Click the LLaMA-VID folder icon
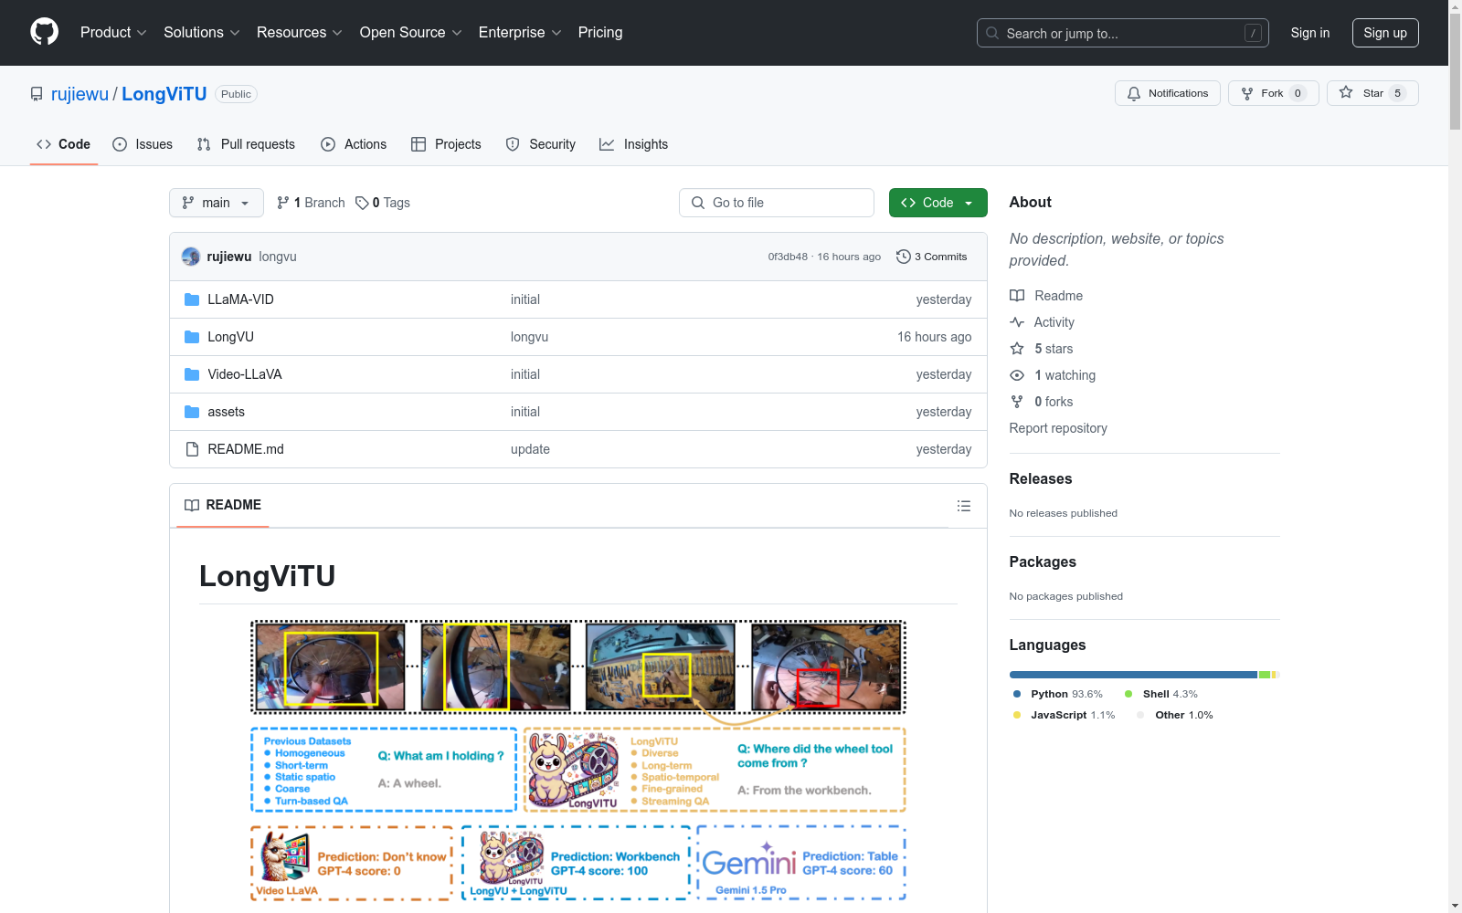1462x913 pixels. (192, 299)
